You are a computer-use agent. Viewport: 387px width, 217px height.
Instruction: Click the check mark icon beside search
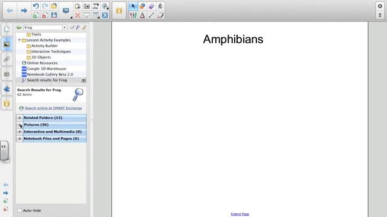coord(72,28)
